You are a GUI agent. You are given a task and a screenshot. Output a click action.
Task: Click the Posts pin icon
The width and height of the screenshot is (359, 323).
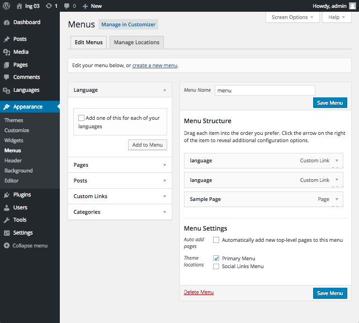[7, 39]
